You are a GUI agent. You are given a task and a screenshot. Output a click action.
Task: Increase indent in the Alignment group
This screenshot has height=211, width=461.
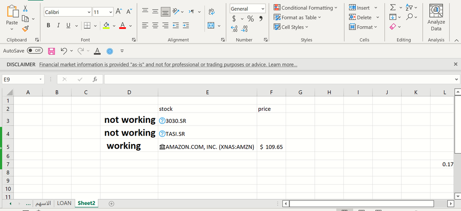click(x=186, y=25)
